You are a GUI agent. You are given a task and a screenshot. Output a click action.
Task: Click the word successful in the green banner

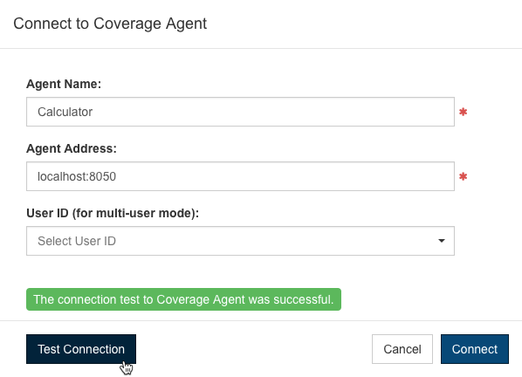(x=303, y=299)
